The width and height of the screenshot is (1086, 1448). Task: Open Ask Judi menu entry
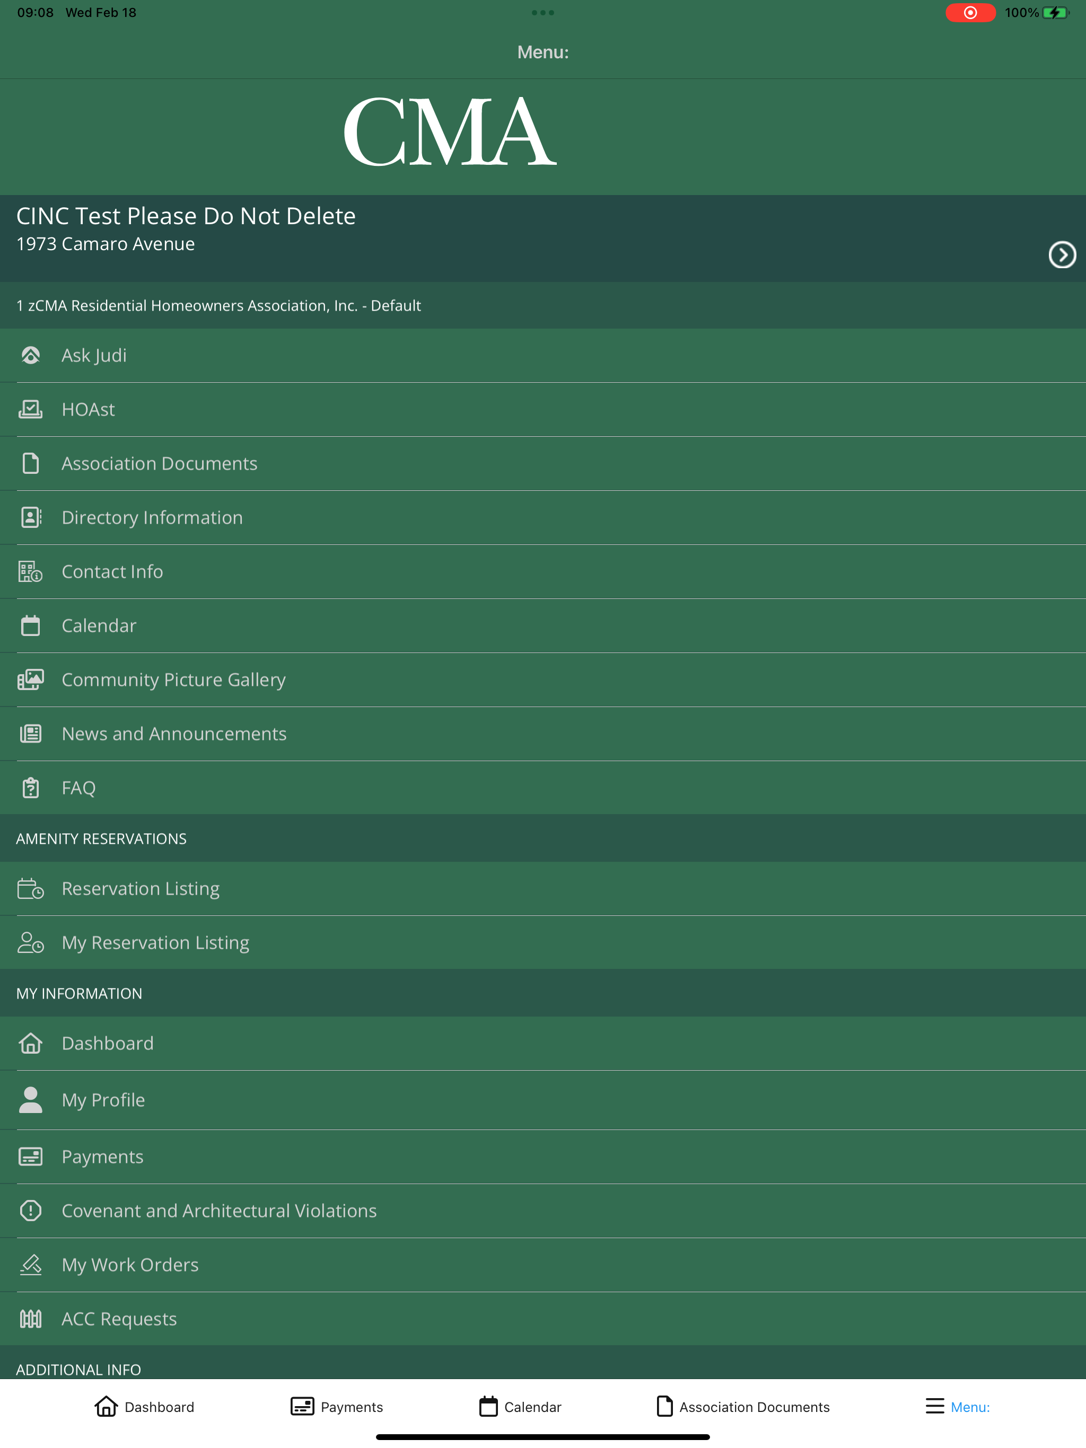pos(543,356)
